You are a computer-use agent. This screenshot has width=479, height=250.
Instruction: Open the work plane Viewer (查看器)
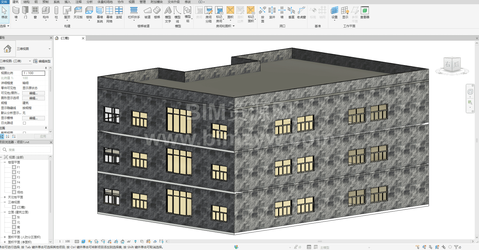click(365, 12)
